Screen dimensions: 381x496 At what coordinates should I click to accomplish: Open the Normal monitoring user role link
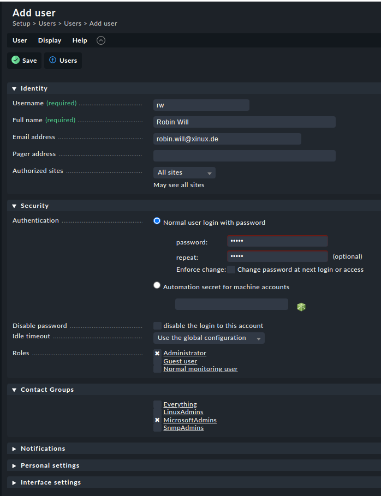click(200, 369)
